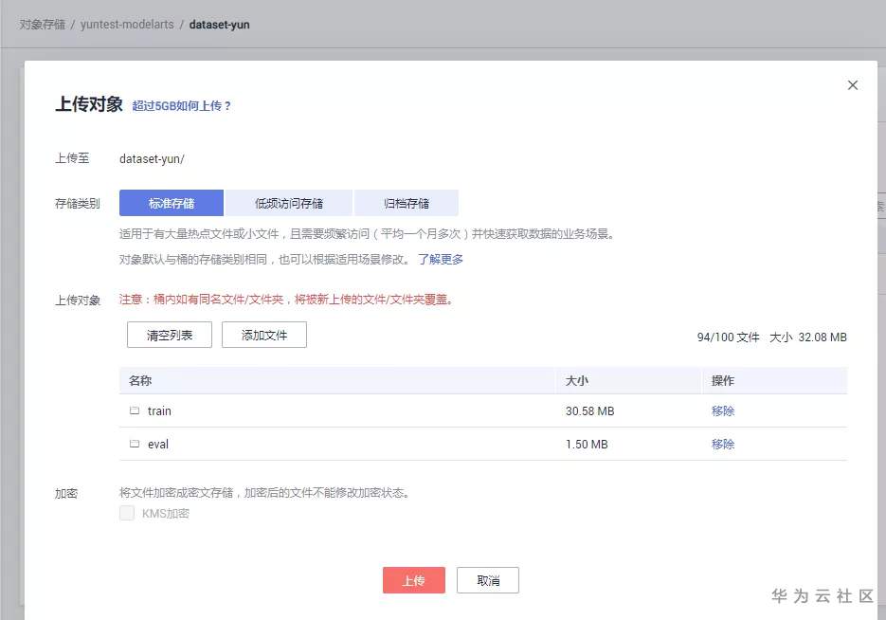
Task: Select the 标准存储 storage class
Action: click(172, 203)
